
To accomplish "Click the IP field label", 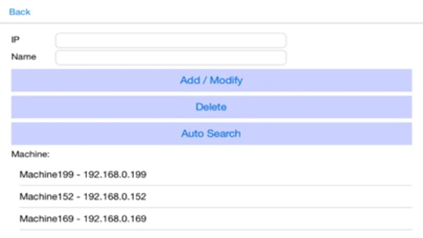I will click(15, 40).
